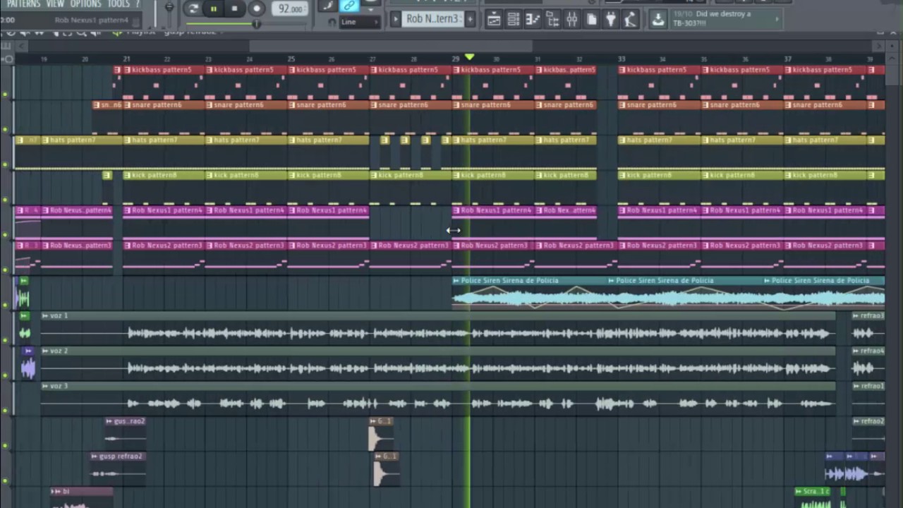Open pattern selector left arrow
Viewport: 903px width, 508px height.
click(395, 19)
